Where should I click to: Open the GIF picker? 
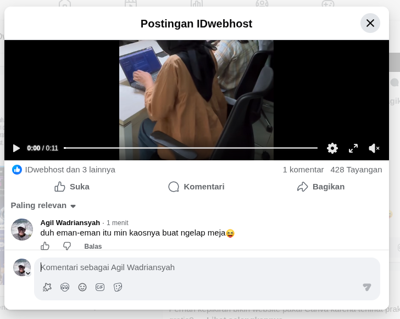pos(100,287)
